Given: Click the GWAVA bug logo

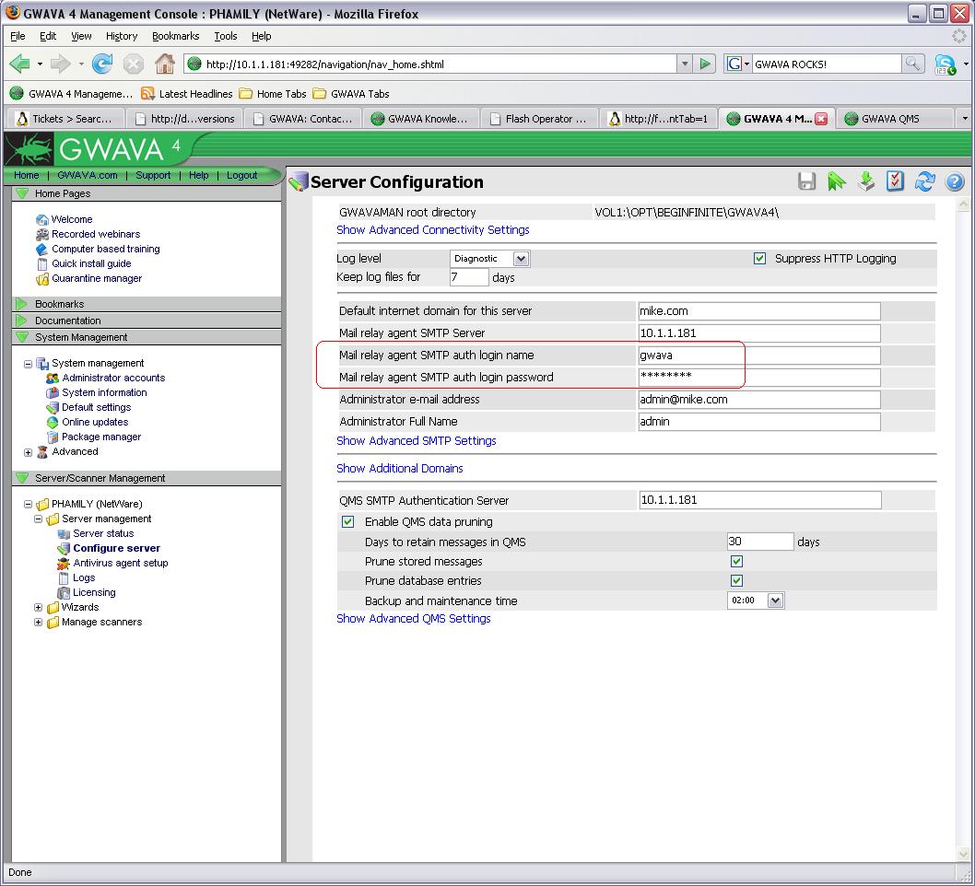Looking at the screenshot, I should 29,150.
